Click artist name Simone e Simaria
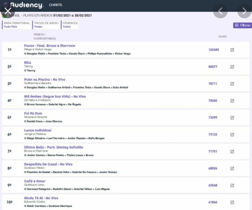Viewport: 252px width, 210px height. 35,117
